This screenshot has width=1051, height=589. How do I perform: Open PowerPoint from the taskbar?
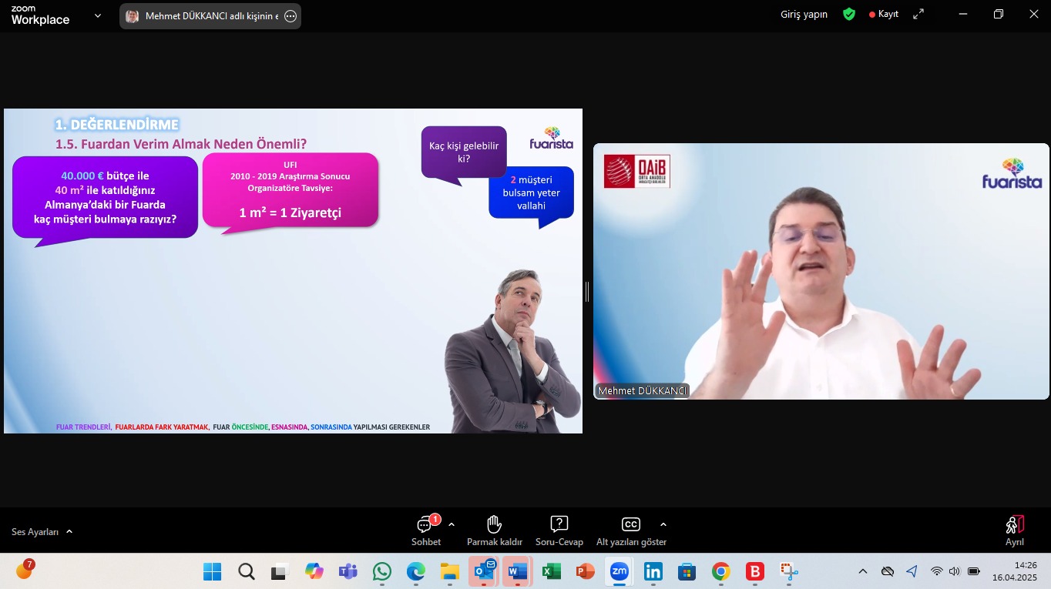click(586, 571)
